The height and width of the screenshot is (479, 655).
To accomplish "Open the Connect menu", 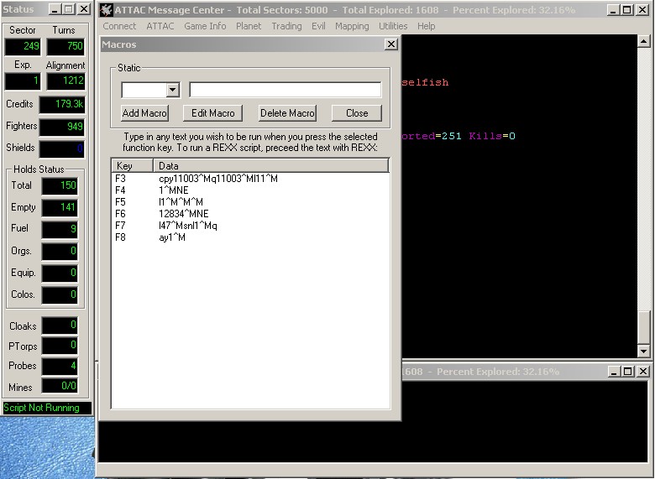I will [x=119, y=26].
